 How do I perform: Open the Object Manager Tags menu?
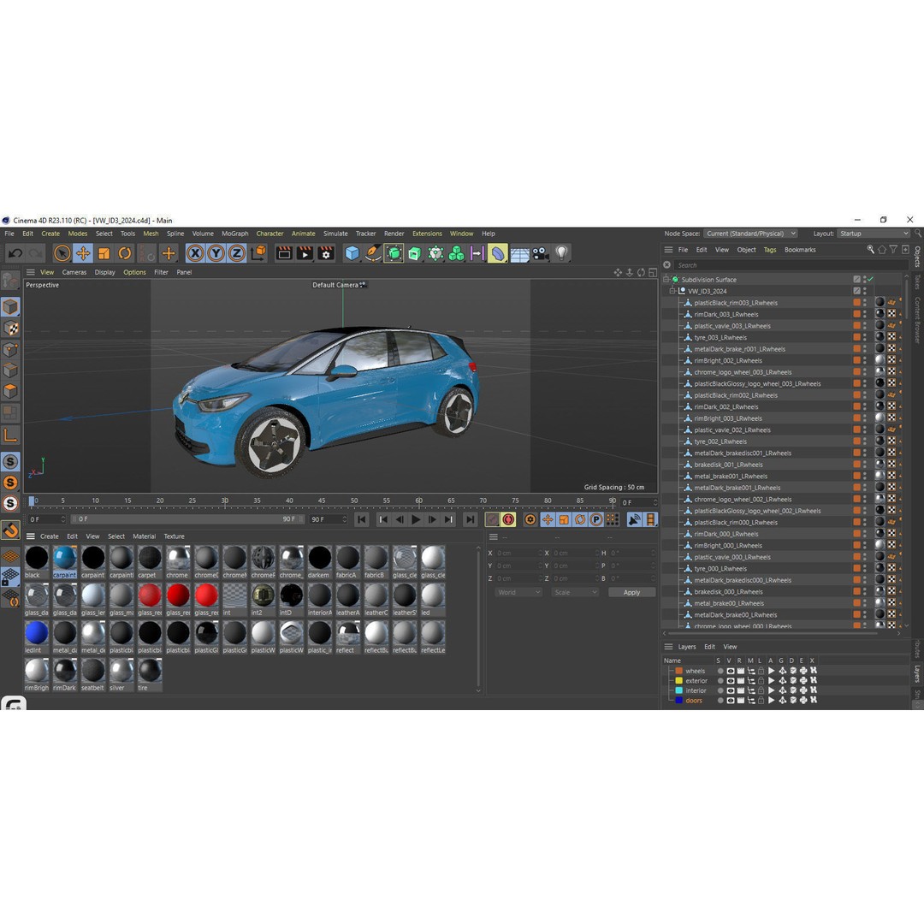[770, 250]
